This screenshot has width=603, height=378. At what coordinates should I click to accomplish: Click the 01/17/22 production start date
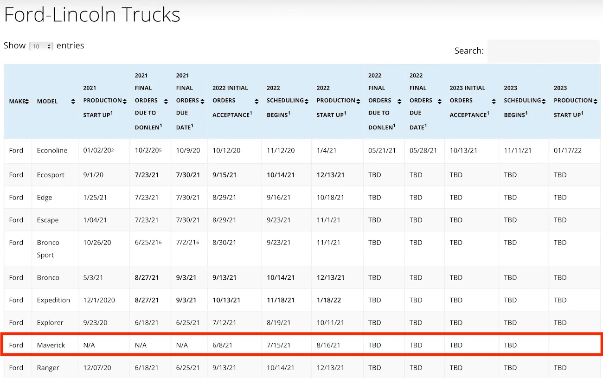569,151
